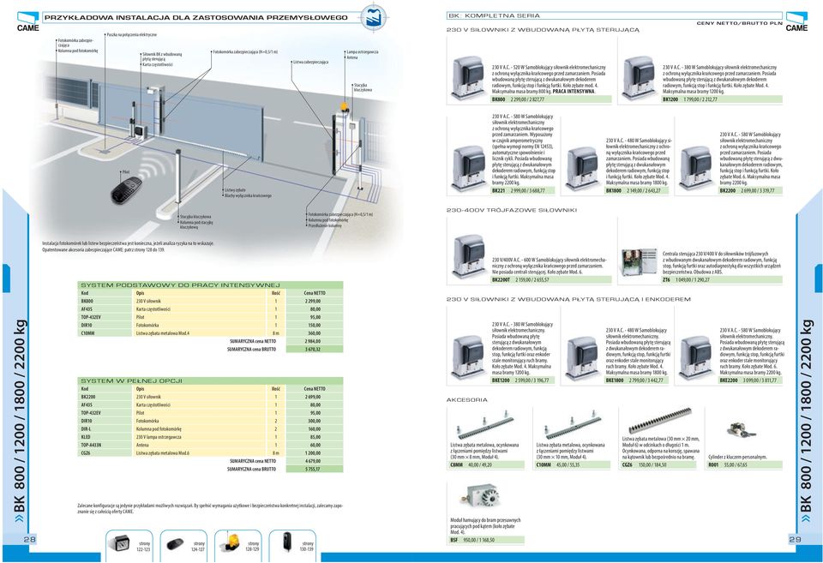The width and height of the screenshot is (823, 563).
Task: Click the BK221 price label 2 999,00 / 3 688,77
Action: [x=528, y=191]
